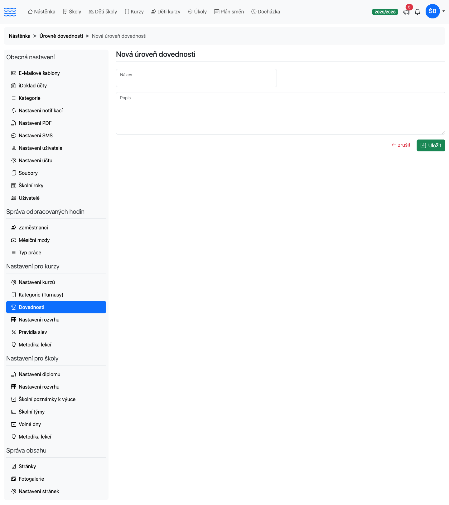
Task: Click the speech bubble icon for Nastavení SMS
Action: 14,135
